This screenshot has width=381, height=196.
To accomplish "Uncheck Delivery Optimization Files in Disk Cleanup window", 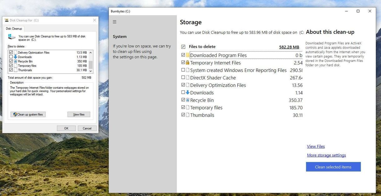I will point(11,53).
